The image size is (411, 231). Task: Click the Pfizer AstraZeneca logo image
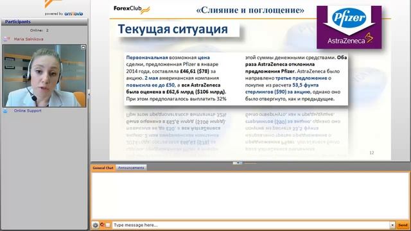click(349, 27)
